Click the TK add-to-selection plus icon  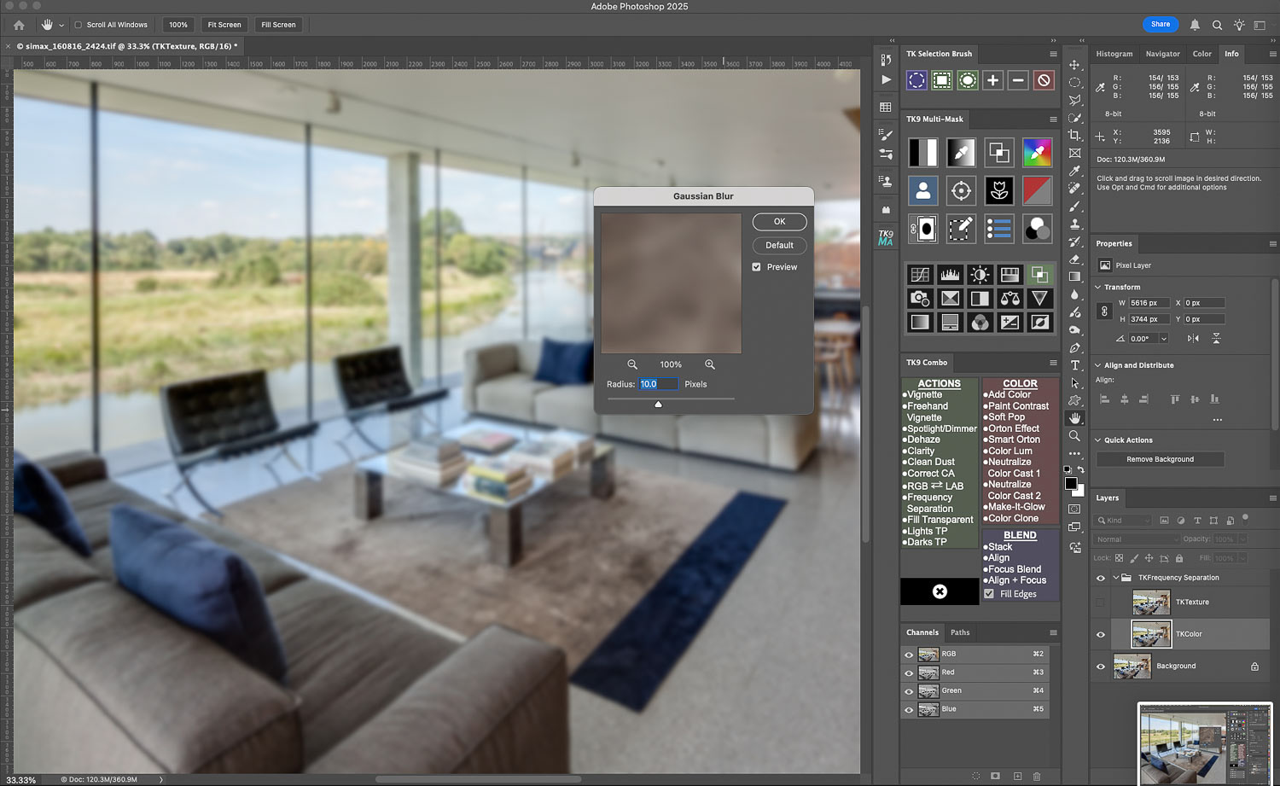pos(992,80)
